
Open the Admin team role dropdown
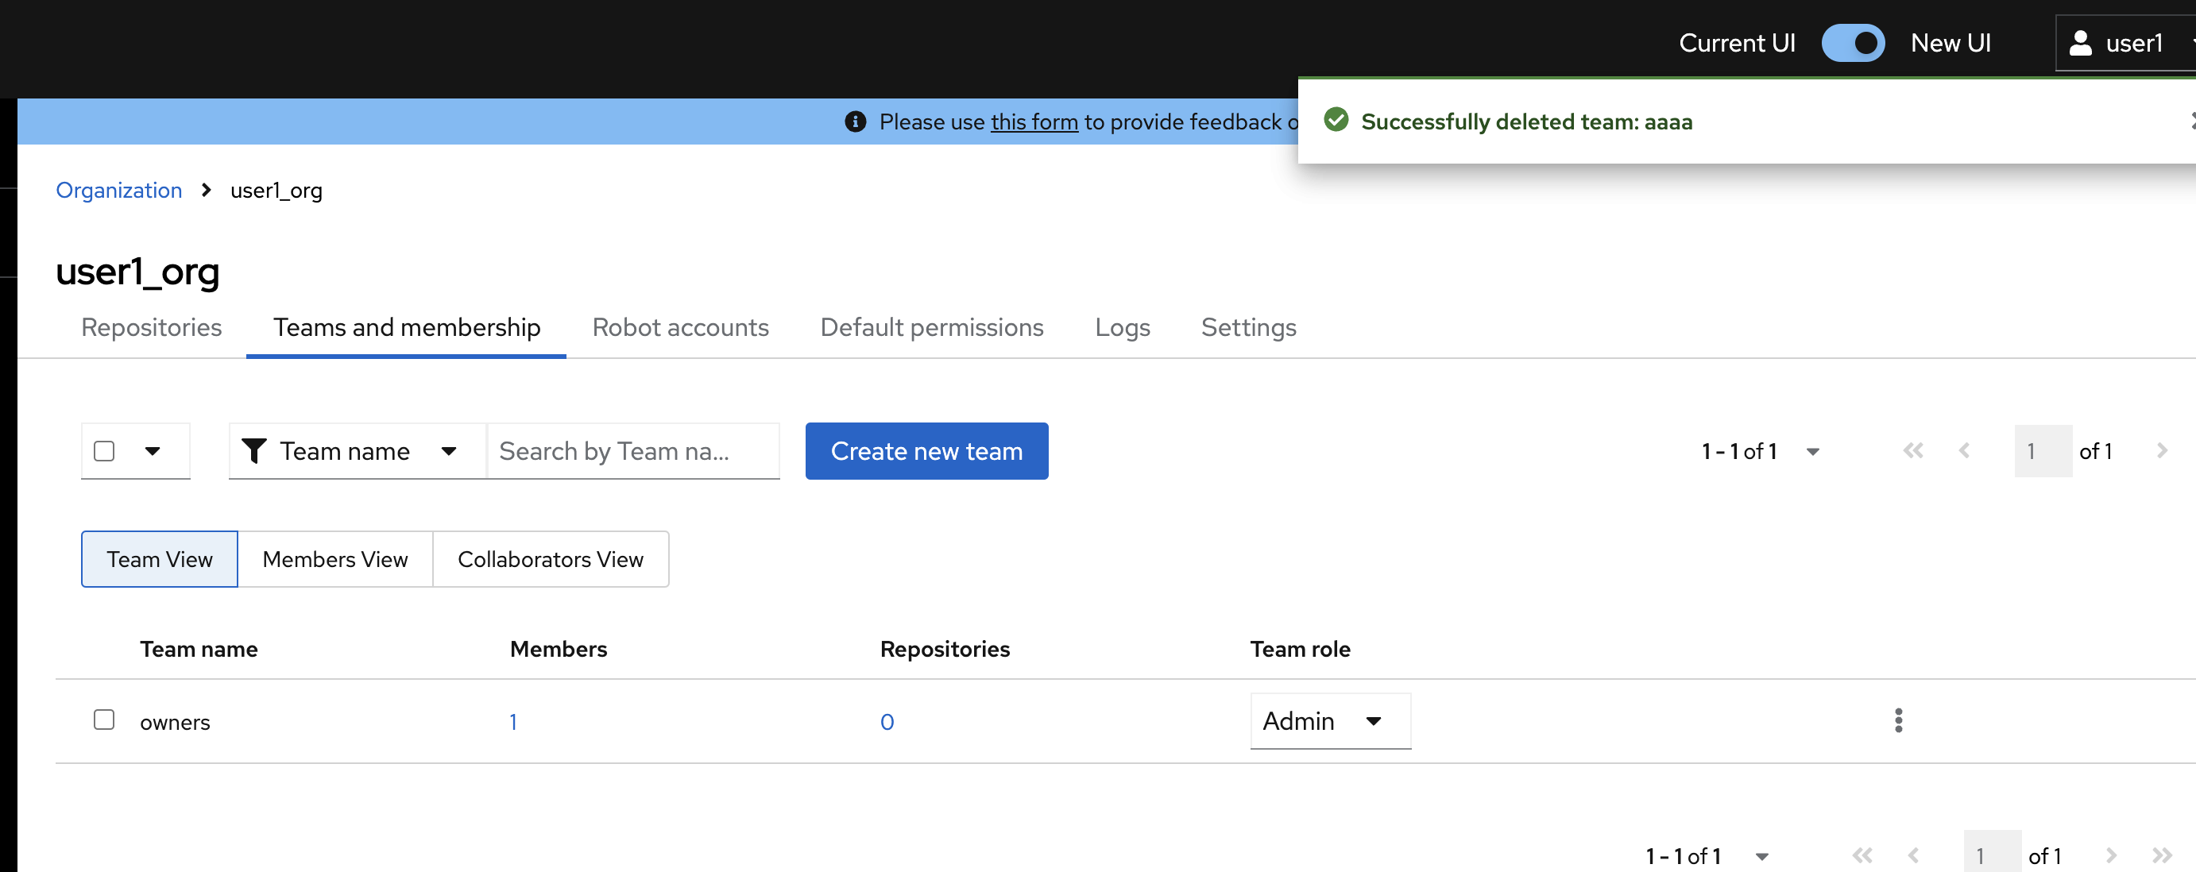pyautogui.click(x=1329, y=721)
